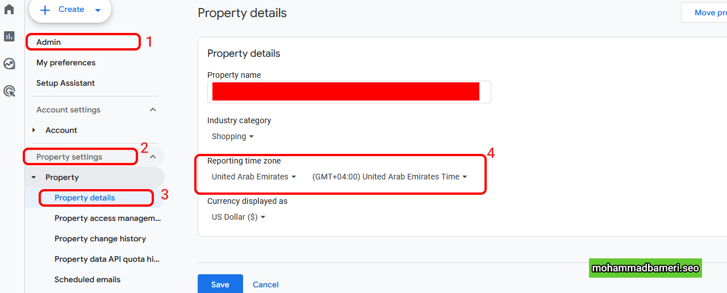Viewport: 727px width, 293px height.
Task: Open the Advertising target icon
Action: tap(9, 91)
